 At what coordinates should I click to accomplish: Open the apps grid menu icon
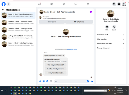pos(114,4)
